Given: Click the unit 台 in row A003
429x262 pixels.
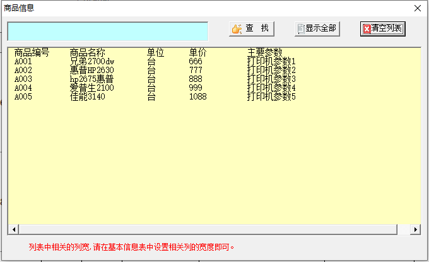Looking at the screenshot, I should pos(151,79).
